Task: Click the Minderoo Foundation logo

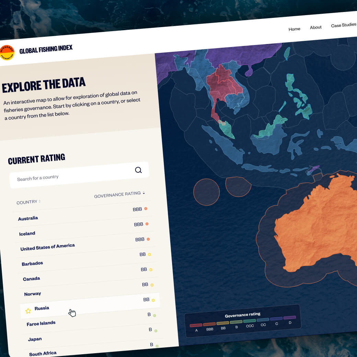Action: coord(7,53)
